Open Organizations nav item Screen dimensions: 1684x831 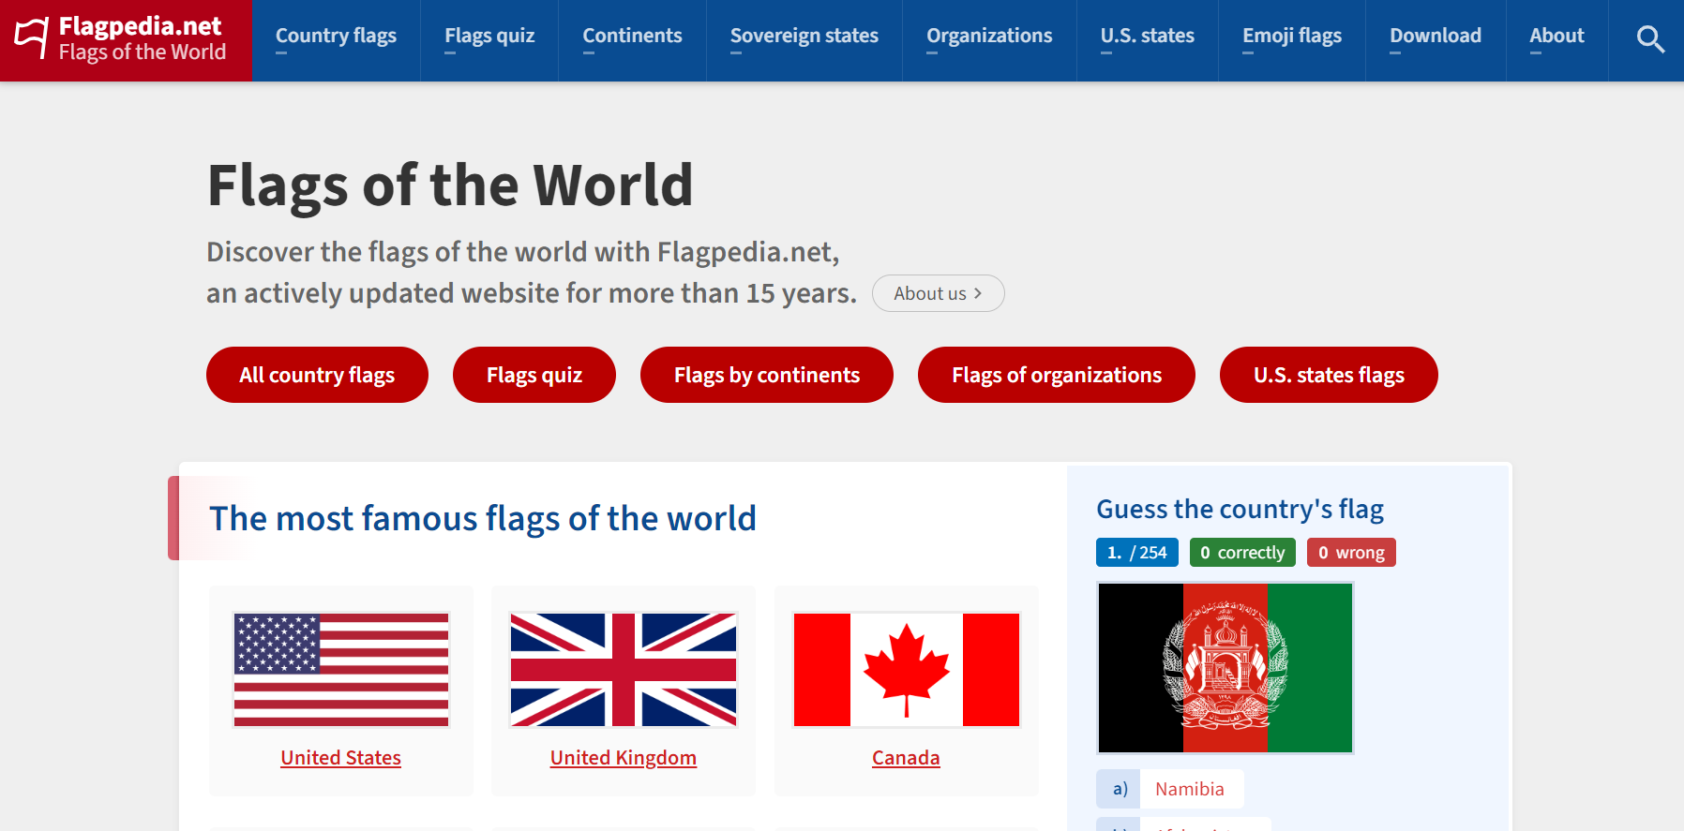click(989, 36)
